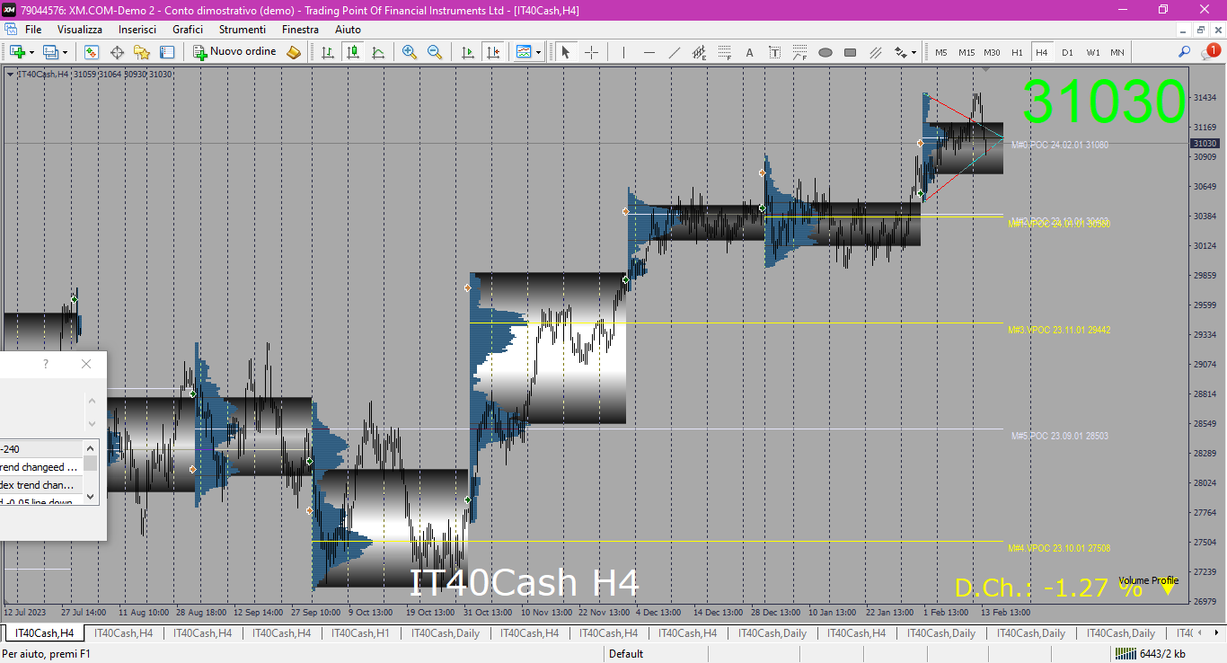Open the Indicators list icon
This screenshot has height=663, width=1227.
(x=524, y=52)
